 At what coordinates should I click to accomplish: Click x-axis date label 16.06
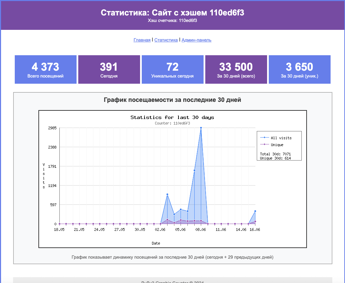point(255,229)
